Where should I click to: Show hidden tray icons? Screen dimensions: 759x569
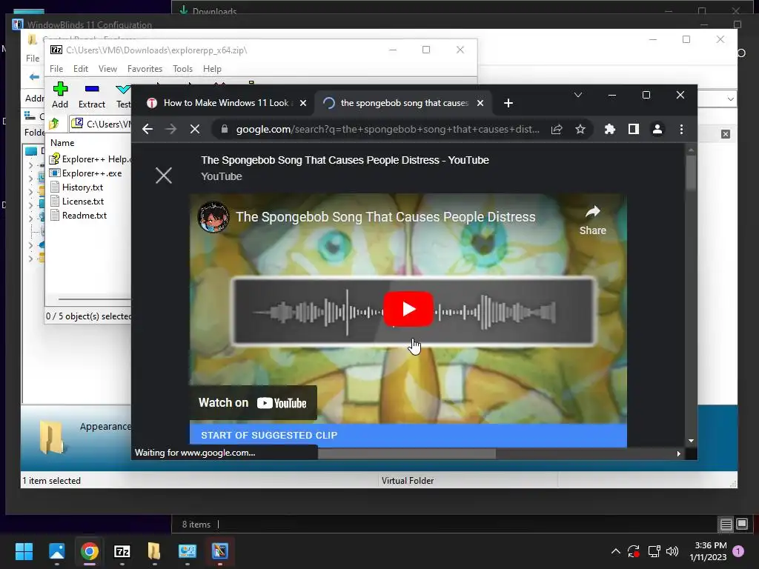point(616,550)
